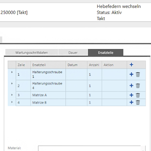151x151 pixels.
Task: Delete Halterungsschraube 1 row with trash icon
Action: pyautogui.click(x=138, y=74)
